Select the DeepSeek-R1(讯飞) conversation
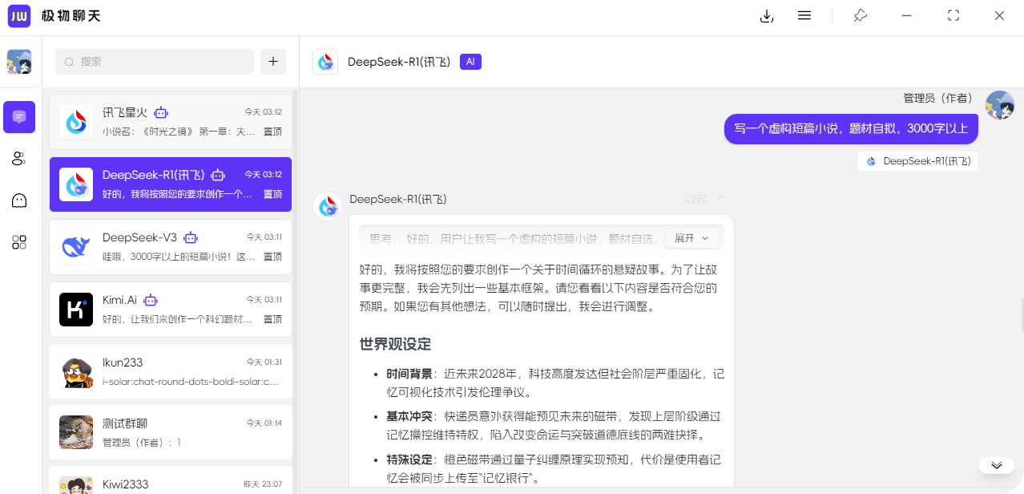Screen dimensions: 1024x494 click(x=171, y=184)
